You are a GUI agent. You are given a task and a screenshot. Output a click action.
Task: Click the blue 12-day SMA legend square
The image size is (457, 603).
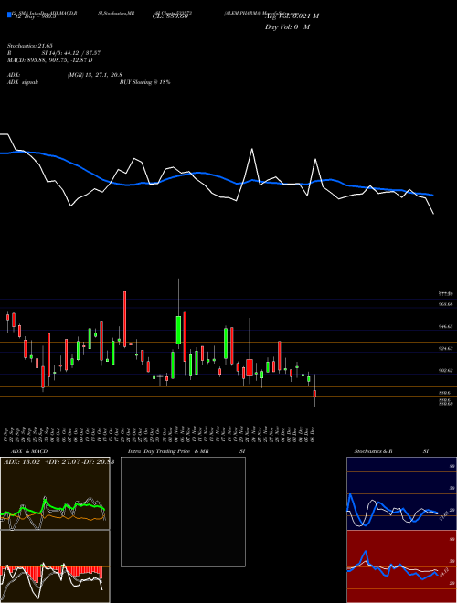pos(9,15)
